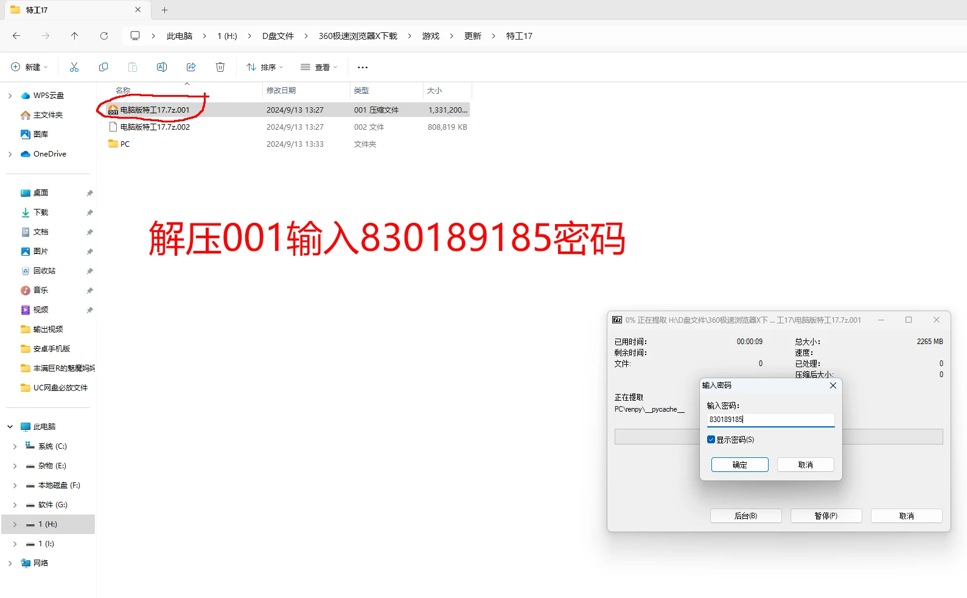967x598 pixels.
Task: Click 360极速浏览器X下载 breadcrumb segment
Action: (358, 36)
